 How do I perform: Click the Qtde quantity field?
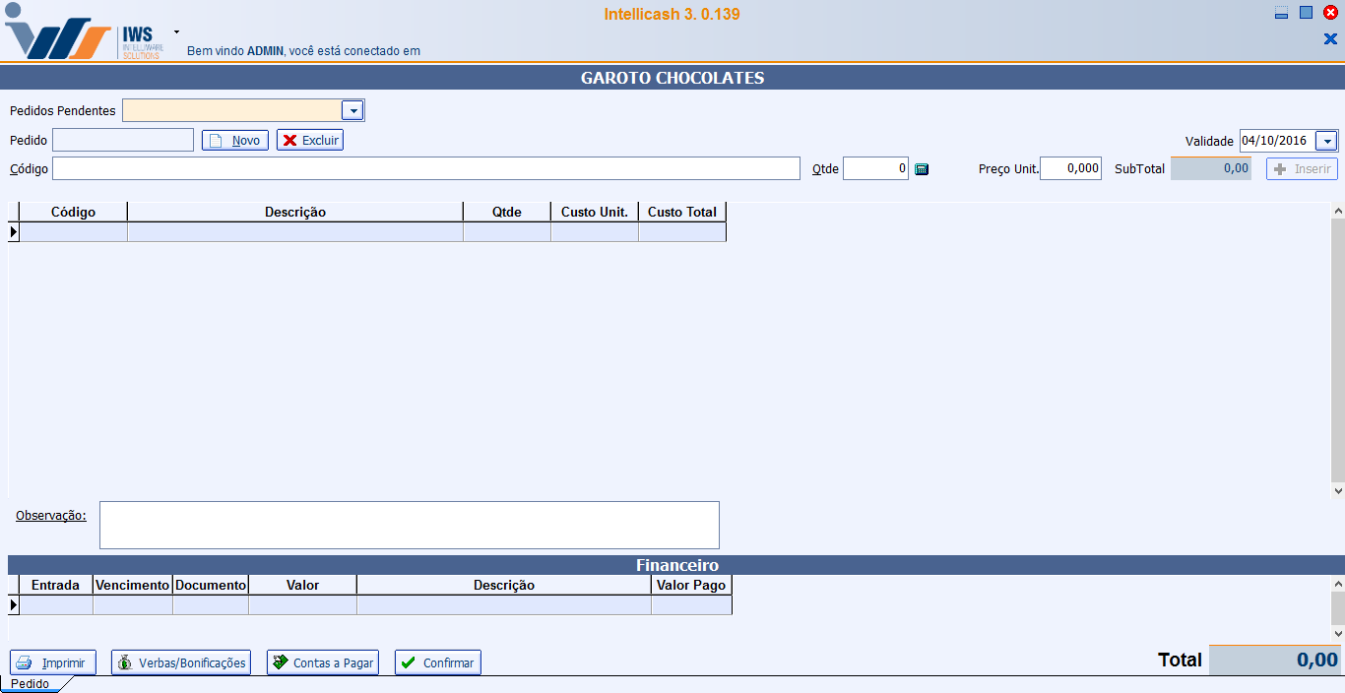(x=875, y=168)
